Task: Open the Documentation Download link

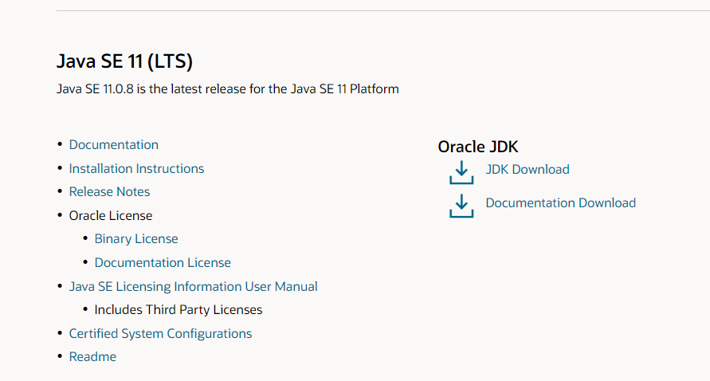Action: click(560, 203)
